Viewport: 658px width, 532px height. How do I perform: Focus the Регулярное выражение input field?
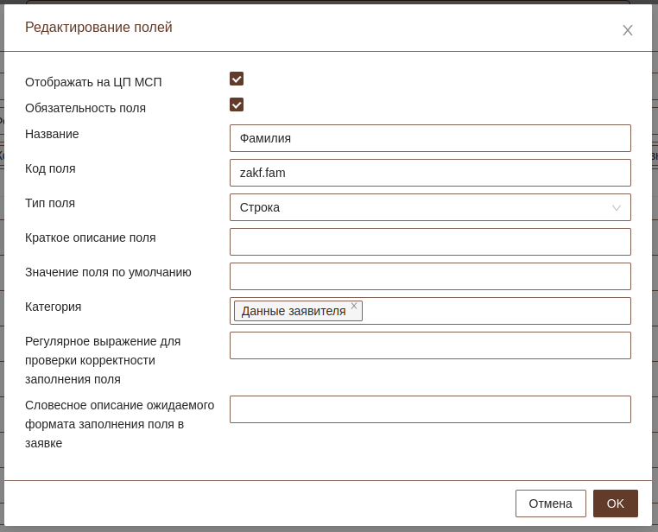pos(429,345)
